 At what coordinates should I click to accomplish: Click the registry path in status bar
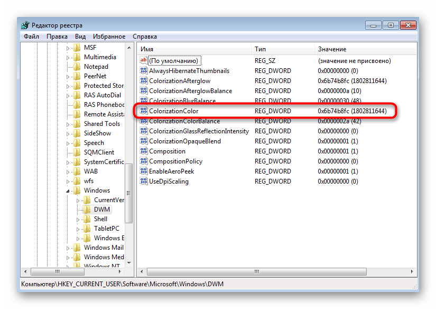(123, 284)
